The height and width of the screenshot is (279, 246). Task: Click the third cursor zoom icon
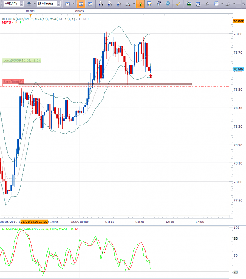pyautogui.click(x=119, y=4)
